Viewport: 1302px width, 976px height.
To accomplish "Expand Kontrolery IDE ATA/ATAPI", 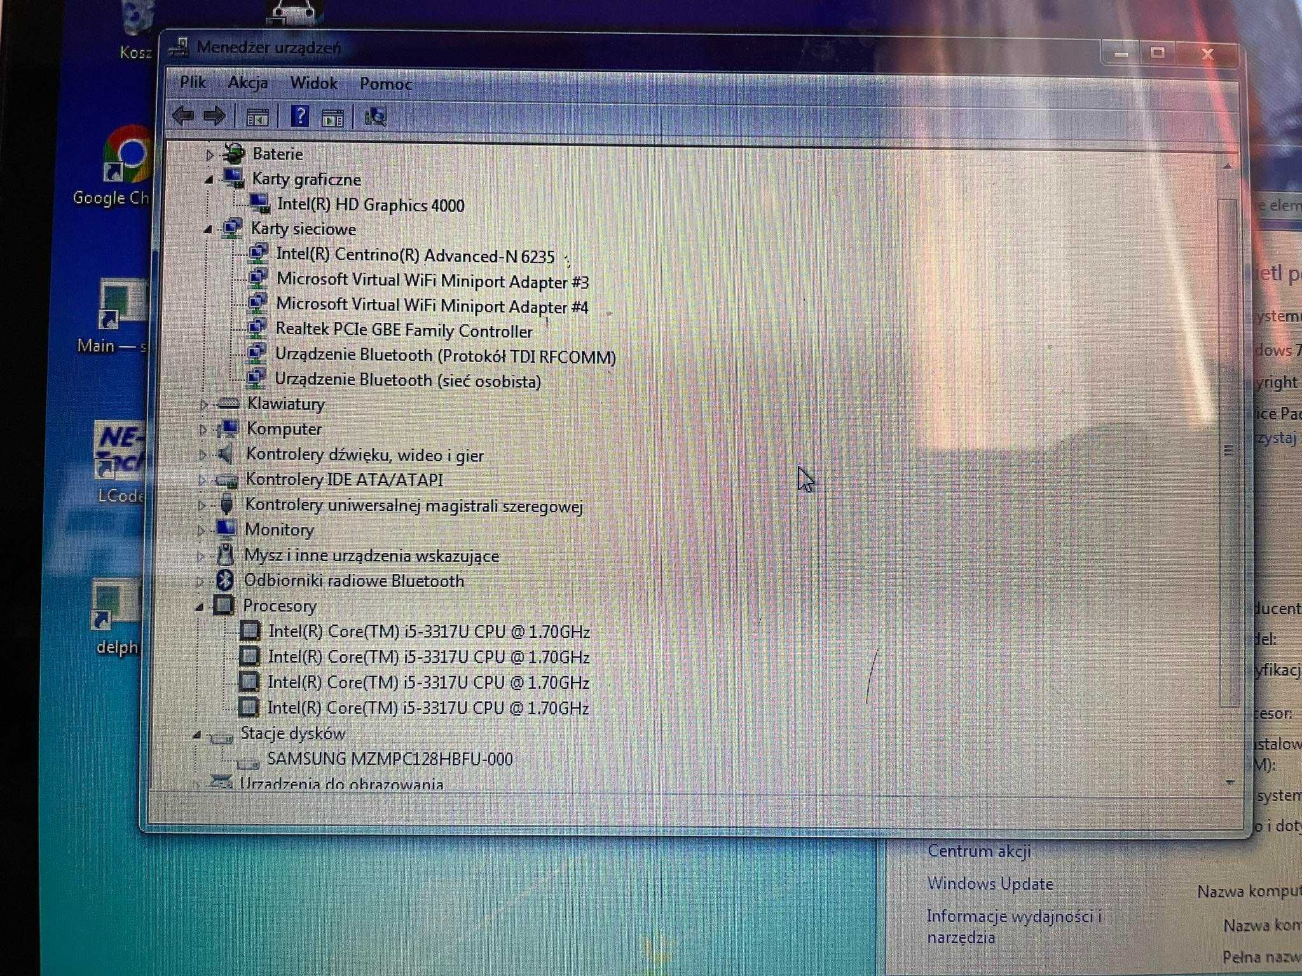I will [202, 480].
